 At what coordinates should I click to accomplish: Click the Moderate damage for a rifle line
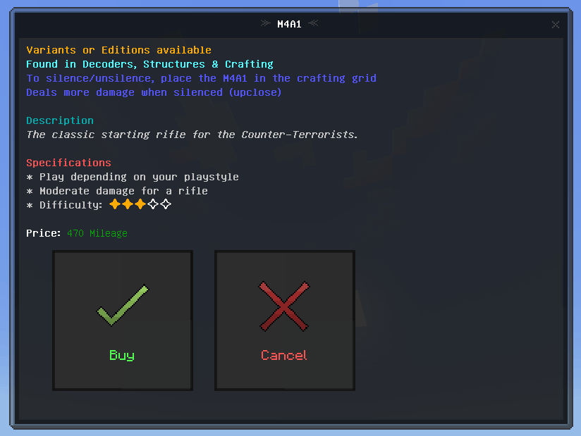pyautogui.click(x=117, y=191)
